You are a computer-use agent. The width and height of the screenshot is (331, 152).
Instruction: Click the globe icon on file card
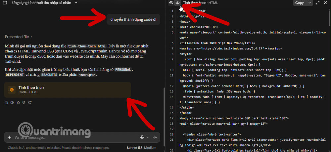click(x=12, y=90)
